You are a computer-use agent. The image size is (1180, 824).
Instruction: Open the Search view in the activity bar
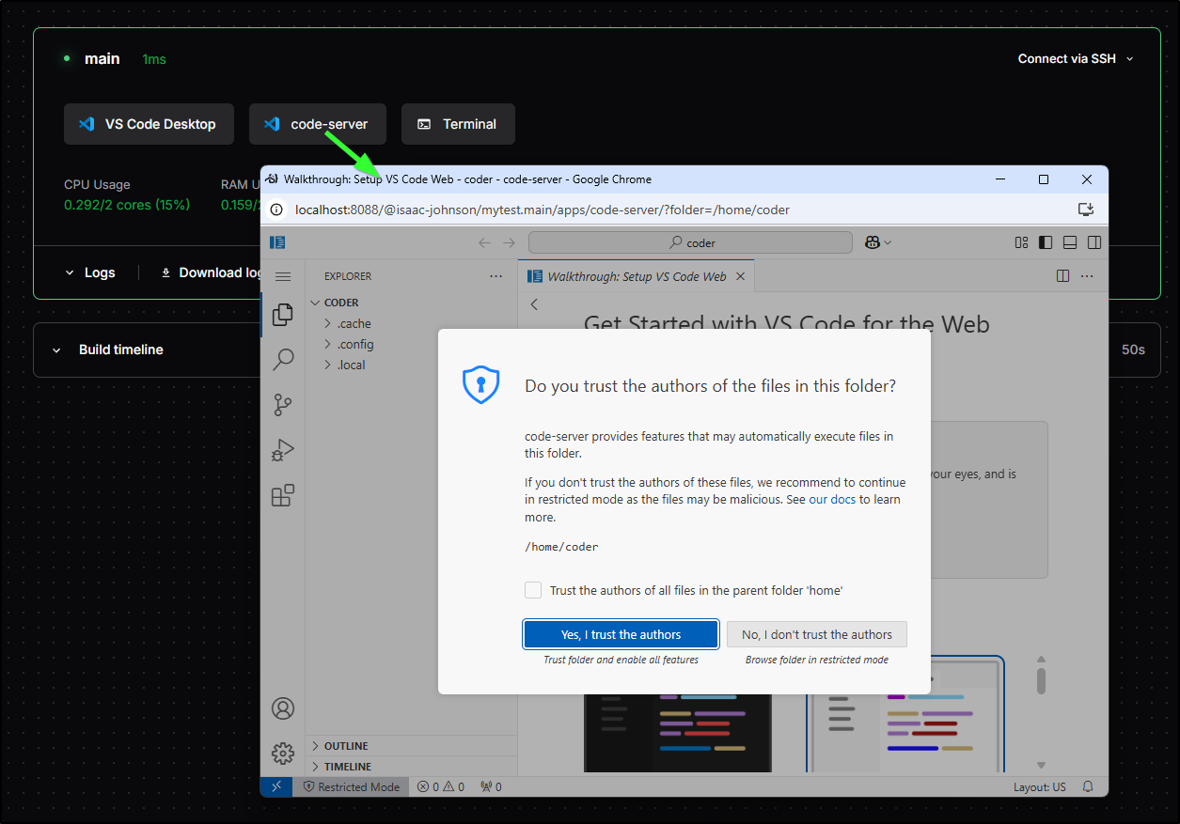pyautogui.click(x=282, y=360)
